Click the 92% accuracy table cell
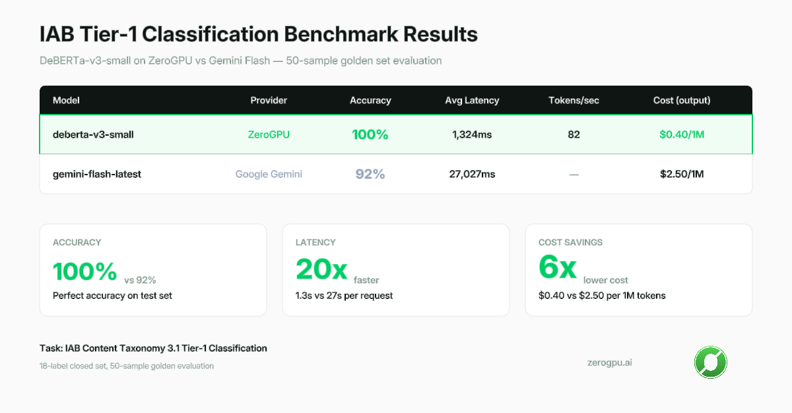The image size is (792, 413). click(x=370, y=175)
